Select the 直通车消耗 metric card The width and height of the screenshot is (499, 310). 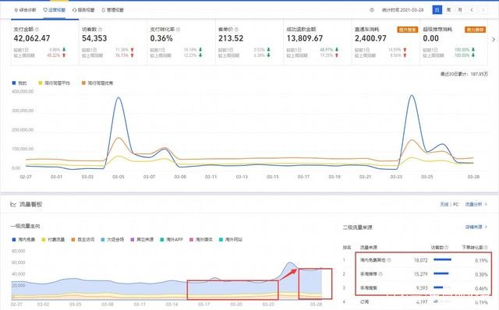point(386,42)
